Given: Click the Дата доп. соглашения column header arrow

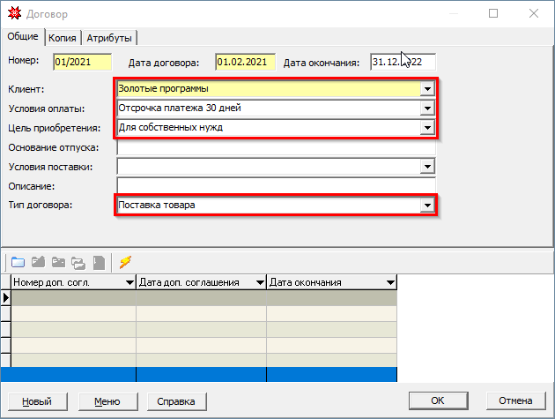Looking at the screenshot, I should tap(260, 282).
